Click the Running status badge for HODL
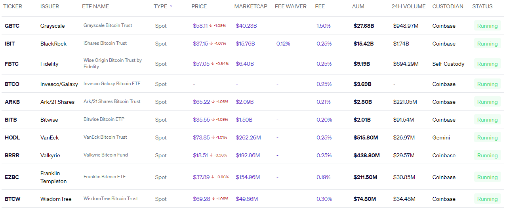This screenshot has width=505, height=210. tap(487, 137)
